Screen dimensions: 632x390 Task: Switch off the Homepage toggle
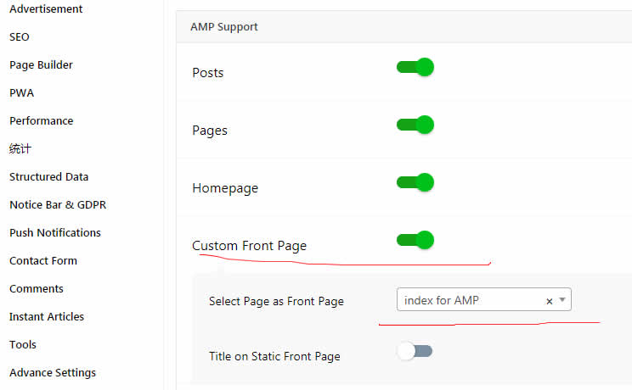pyautogui.click(x=415, y=182)
